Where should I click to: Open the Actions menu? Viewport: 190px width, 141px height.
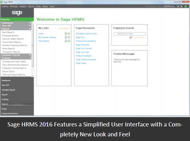click(5, 6)
